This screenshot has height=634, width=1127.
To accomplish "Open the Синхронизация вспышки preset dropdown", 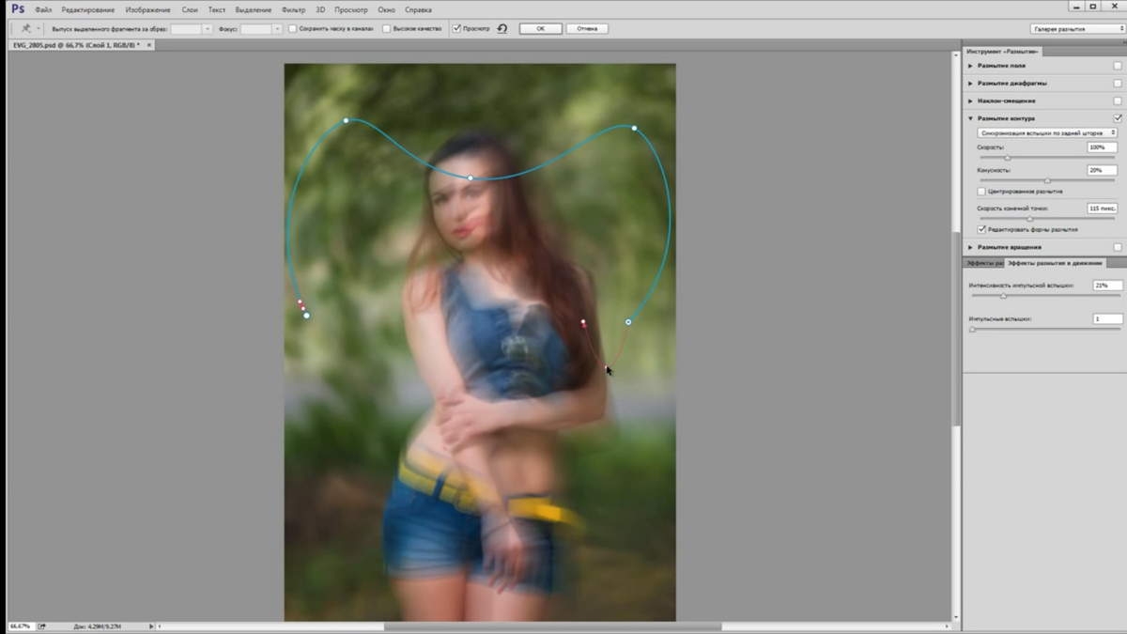I will point(1047,133).
